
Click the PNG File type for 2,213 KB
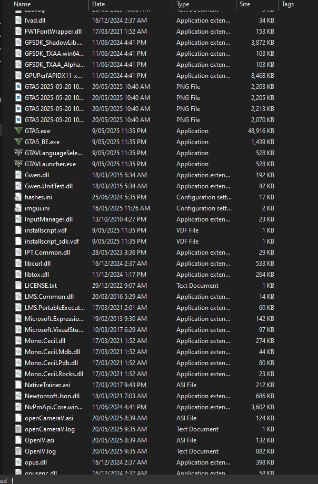(x=188, y=109)
